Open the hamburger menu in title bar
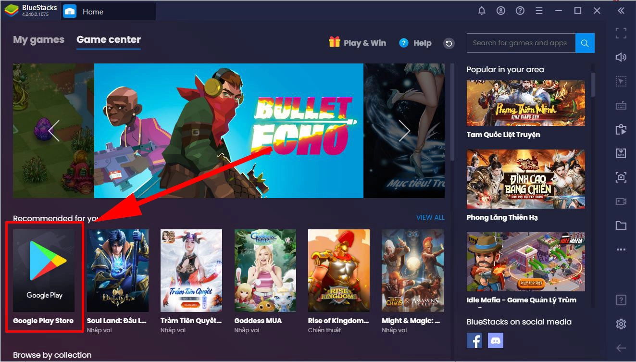 click(x=539, y=11)
